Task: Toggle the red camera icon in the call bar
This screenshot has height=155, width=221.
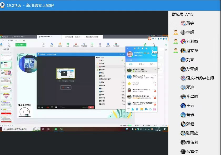Action: pyautogui.click(x=48, y=107)
